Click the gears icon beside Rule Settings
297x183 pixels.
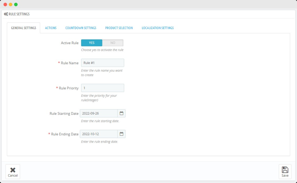[x=6, y=14]
